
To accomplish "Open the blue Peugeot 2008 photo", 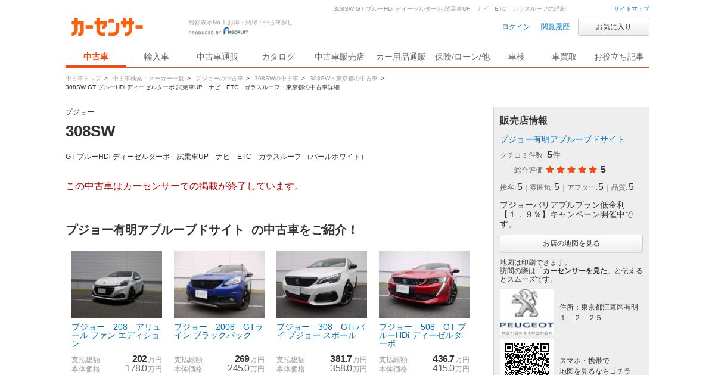I will [x=219, y=285].
